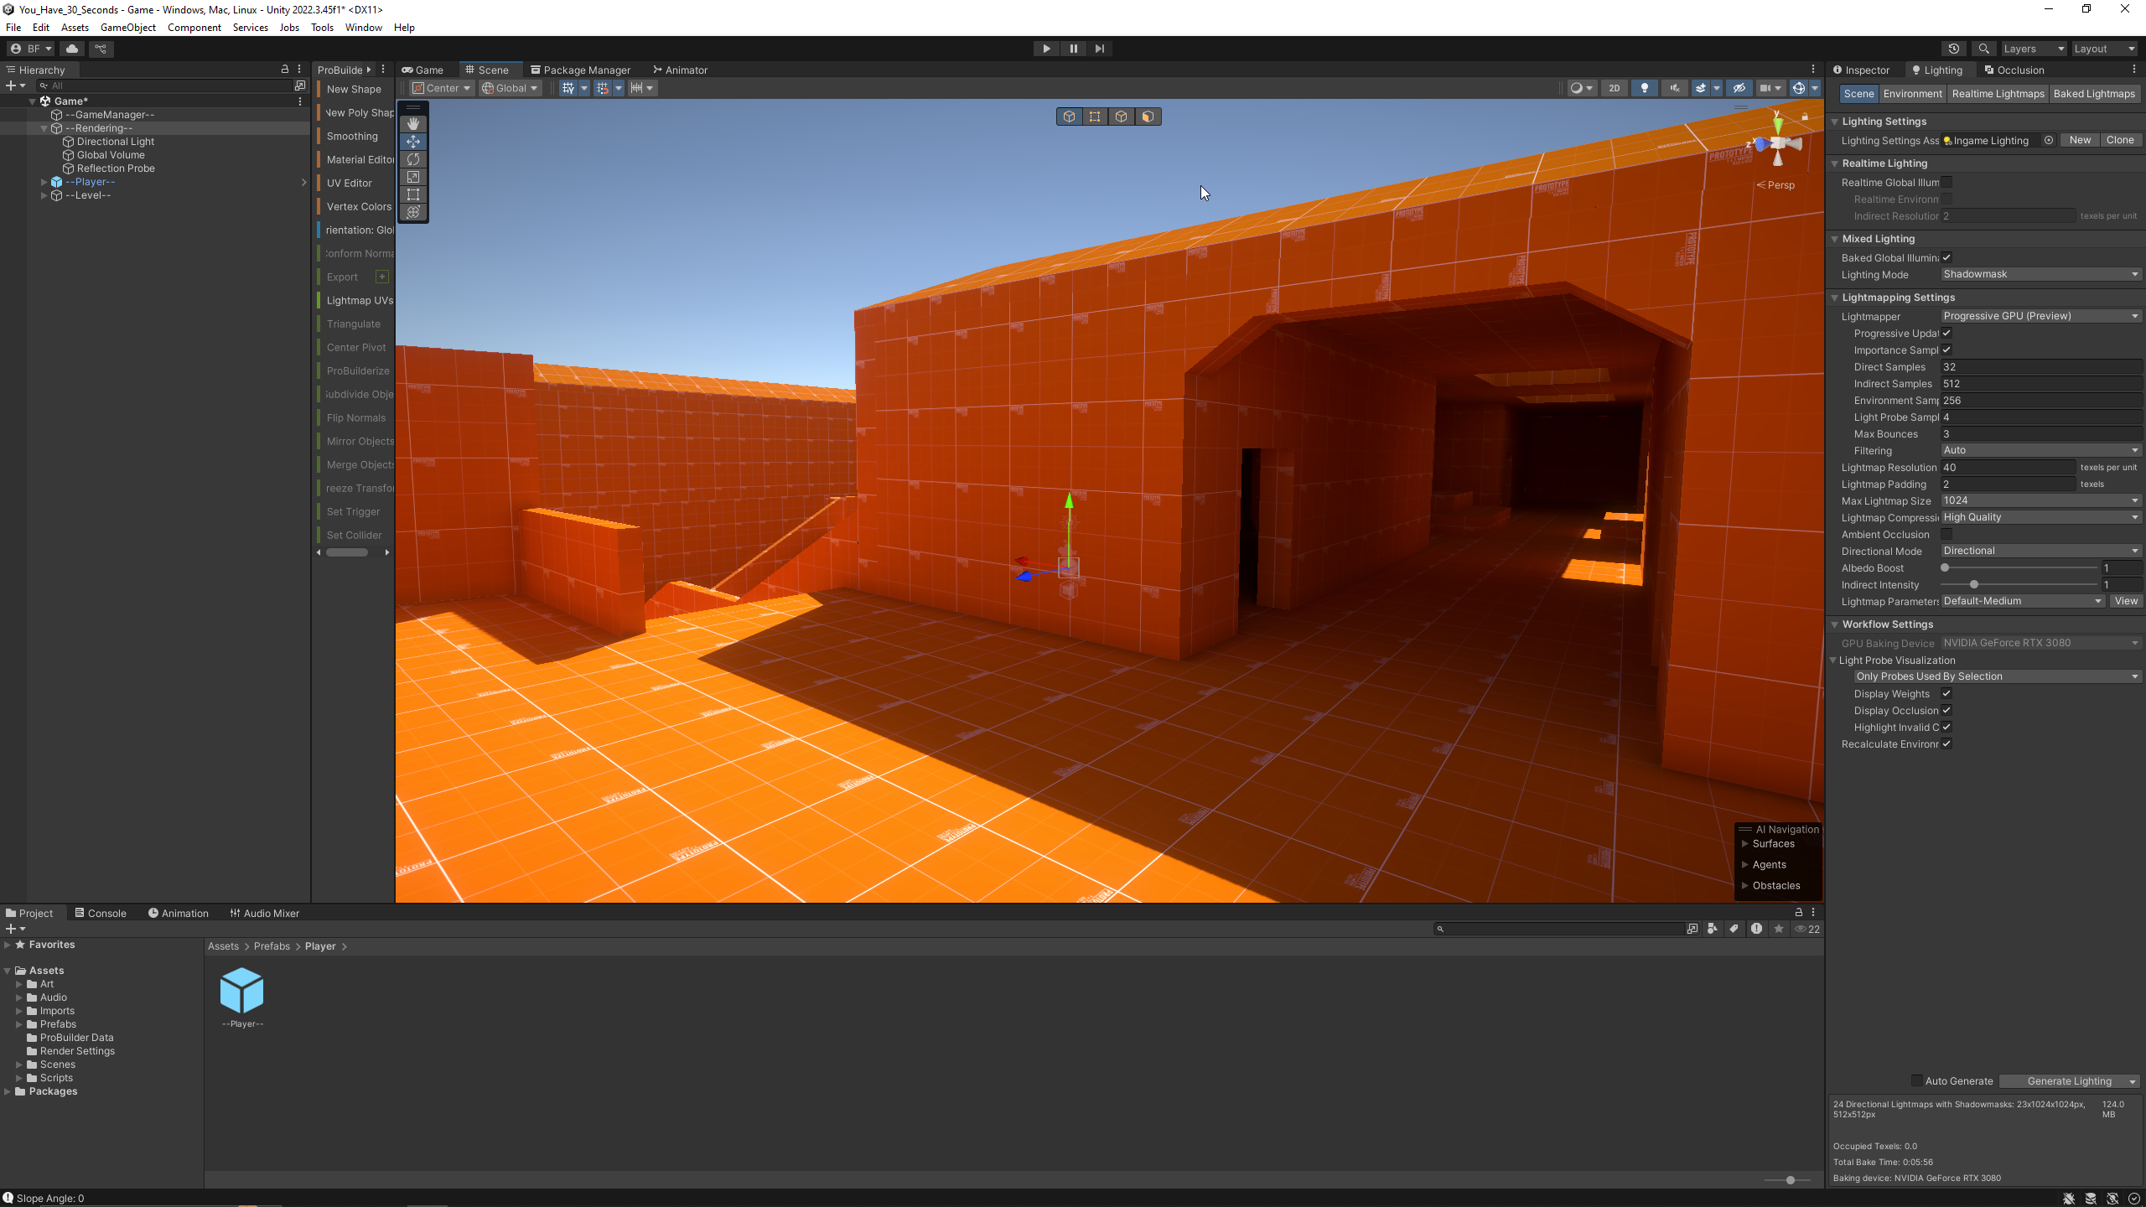Switch to the Console tab
Viewport: 2146px width, 1207px height.
(x=101, y=914)
